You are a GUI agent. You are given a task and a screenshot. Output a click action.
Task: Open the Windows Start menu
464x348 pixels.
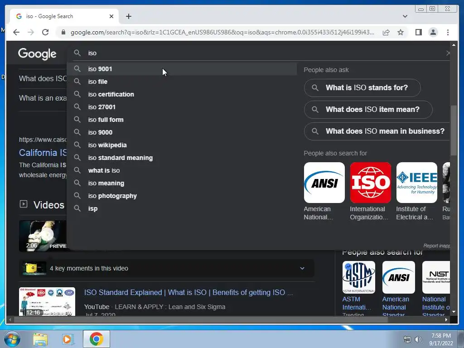[x=12, y=339]
